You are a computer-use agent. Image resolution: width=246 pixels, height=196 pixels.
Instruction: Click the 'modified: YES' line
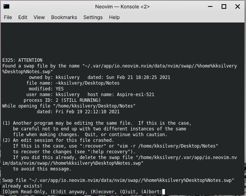(x=46, y=89)
